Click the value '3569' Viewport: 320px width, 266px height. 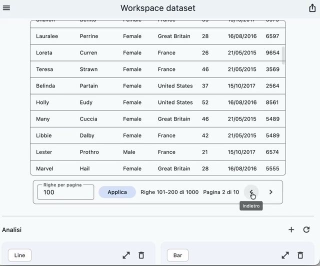(272, 69)
